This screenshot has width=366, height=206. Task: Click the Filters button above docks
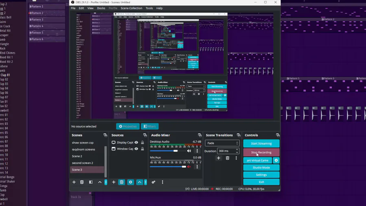click(150, 126)
